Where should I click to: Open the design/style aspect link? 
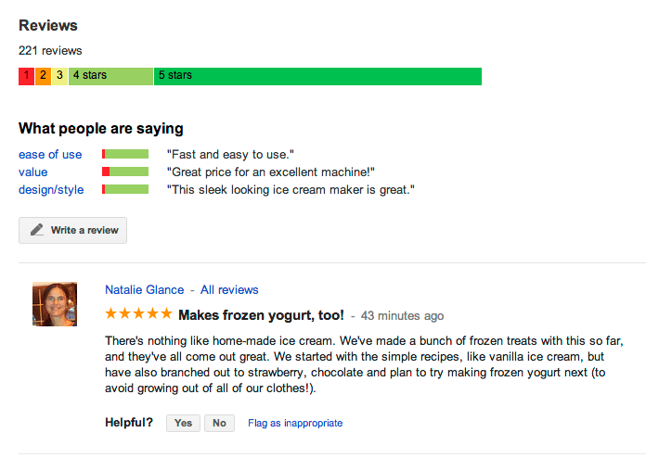coord(51,190)
